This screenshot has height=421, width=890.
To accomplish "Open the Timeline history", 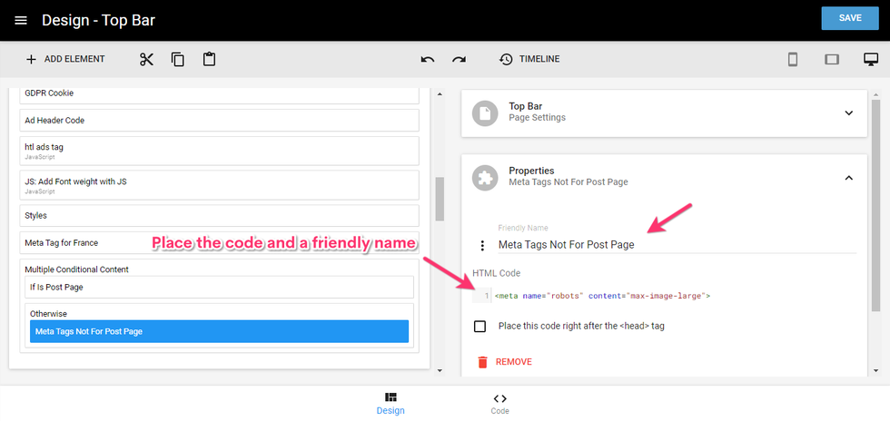I will pyautogui.click(x=529, y=60).
